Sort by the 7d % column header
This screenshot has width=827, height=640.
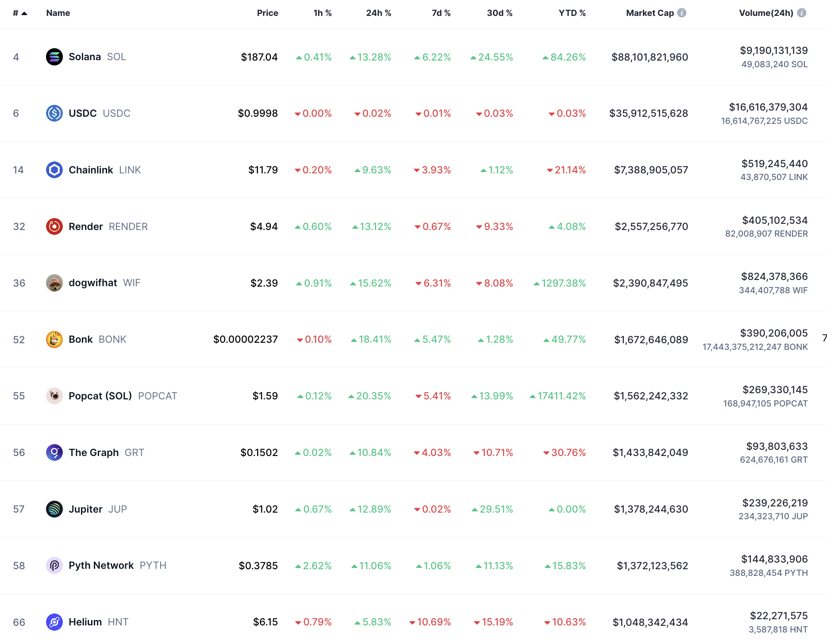[x=441, y=13]
